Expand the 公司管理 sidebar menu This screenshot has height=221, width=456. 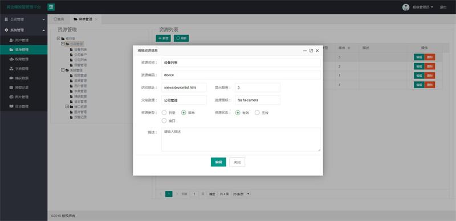[23, 19]
